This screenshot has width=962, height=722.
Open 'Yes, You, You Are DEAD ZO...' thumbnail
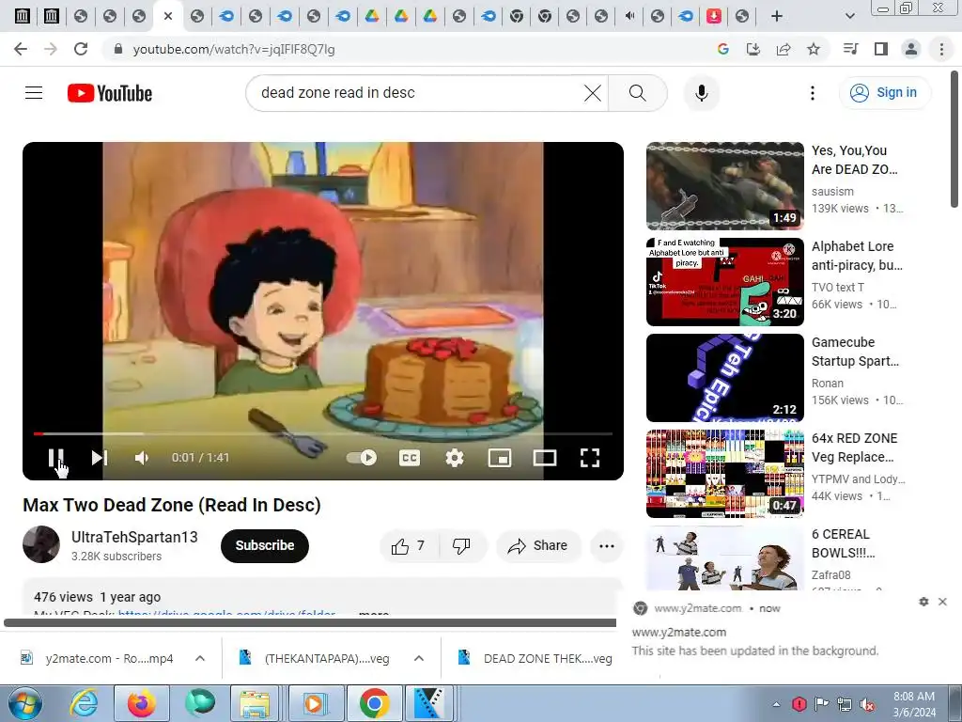[724, 186]
